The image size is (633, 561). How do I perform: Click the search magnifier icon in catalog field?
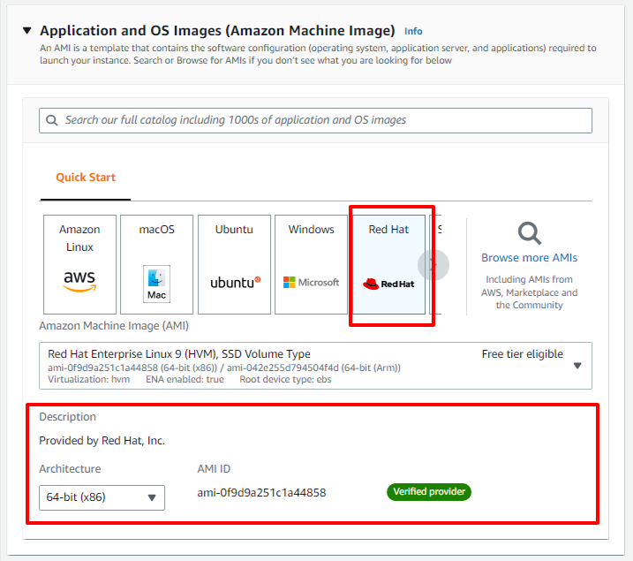click(x=52, y=120)
